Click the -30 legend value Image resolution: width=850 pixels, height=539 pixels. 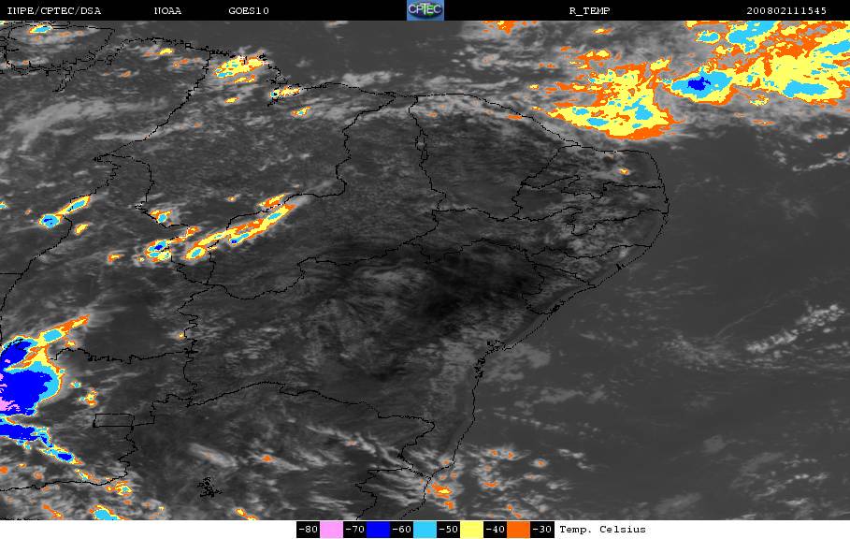(x=541, y=530)
